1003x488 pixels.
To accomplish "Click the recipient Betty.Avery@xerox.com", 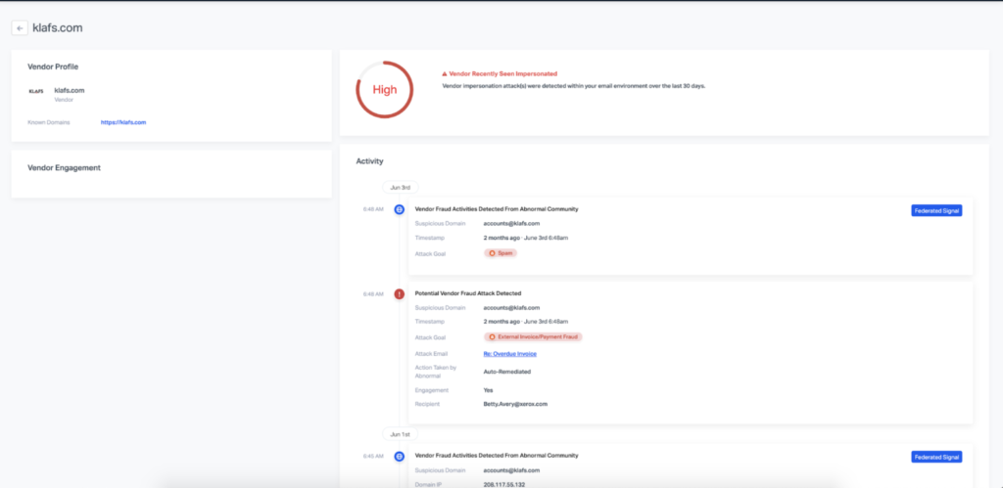I will pyautogui.click(x=515, y=401).
